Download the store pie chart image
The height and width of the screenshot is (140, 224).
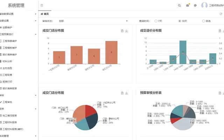[x=126, y=93]
